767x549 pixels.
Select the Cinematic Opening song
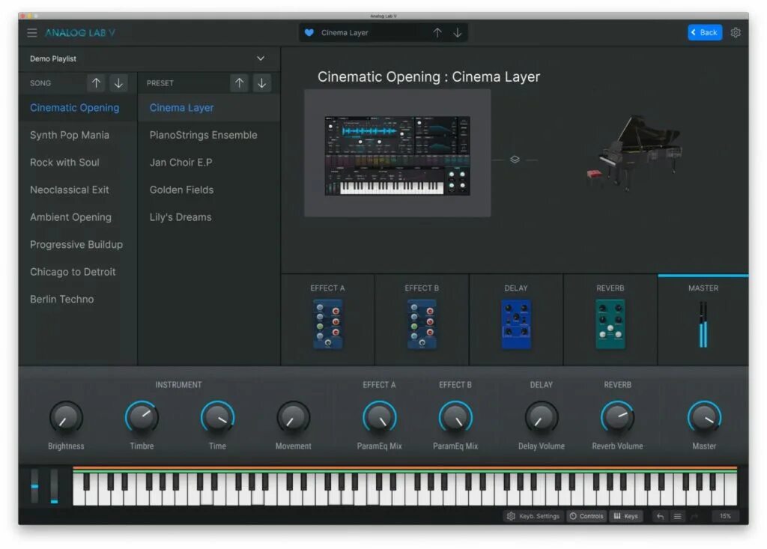coord(78,108)
